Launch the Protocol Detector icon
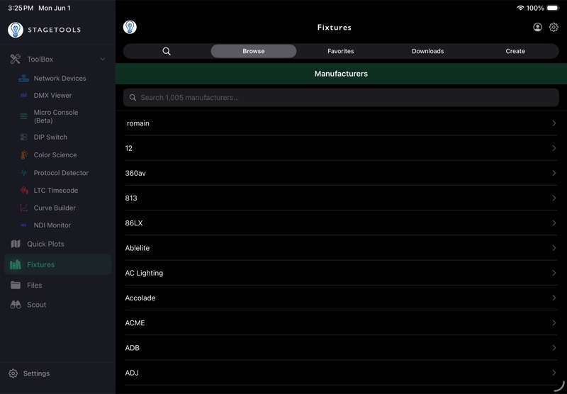 pos(23,173)
